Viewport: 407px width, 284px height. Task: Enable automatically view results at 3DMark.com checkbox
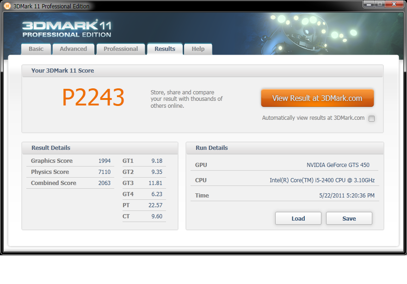(x=371, y=118)
